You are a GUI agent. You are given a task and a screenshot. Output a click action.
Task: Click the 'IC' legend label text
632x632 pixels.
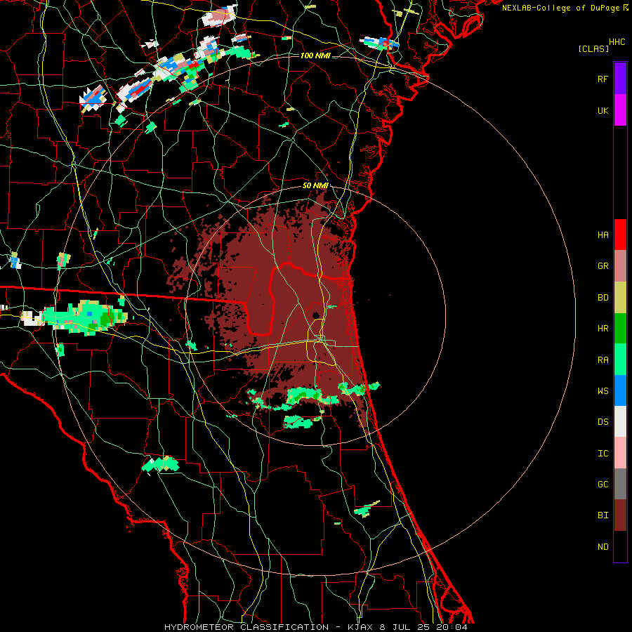pyautogui.click(x=603, y=454)
